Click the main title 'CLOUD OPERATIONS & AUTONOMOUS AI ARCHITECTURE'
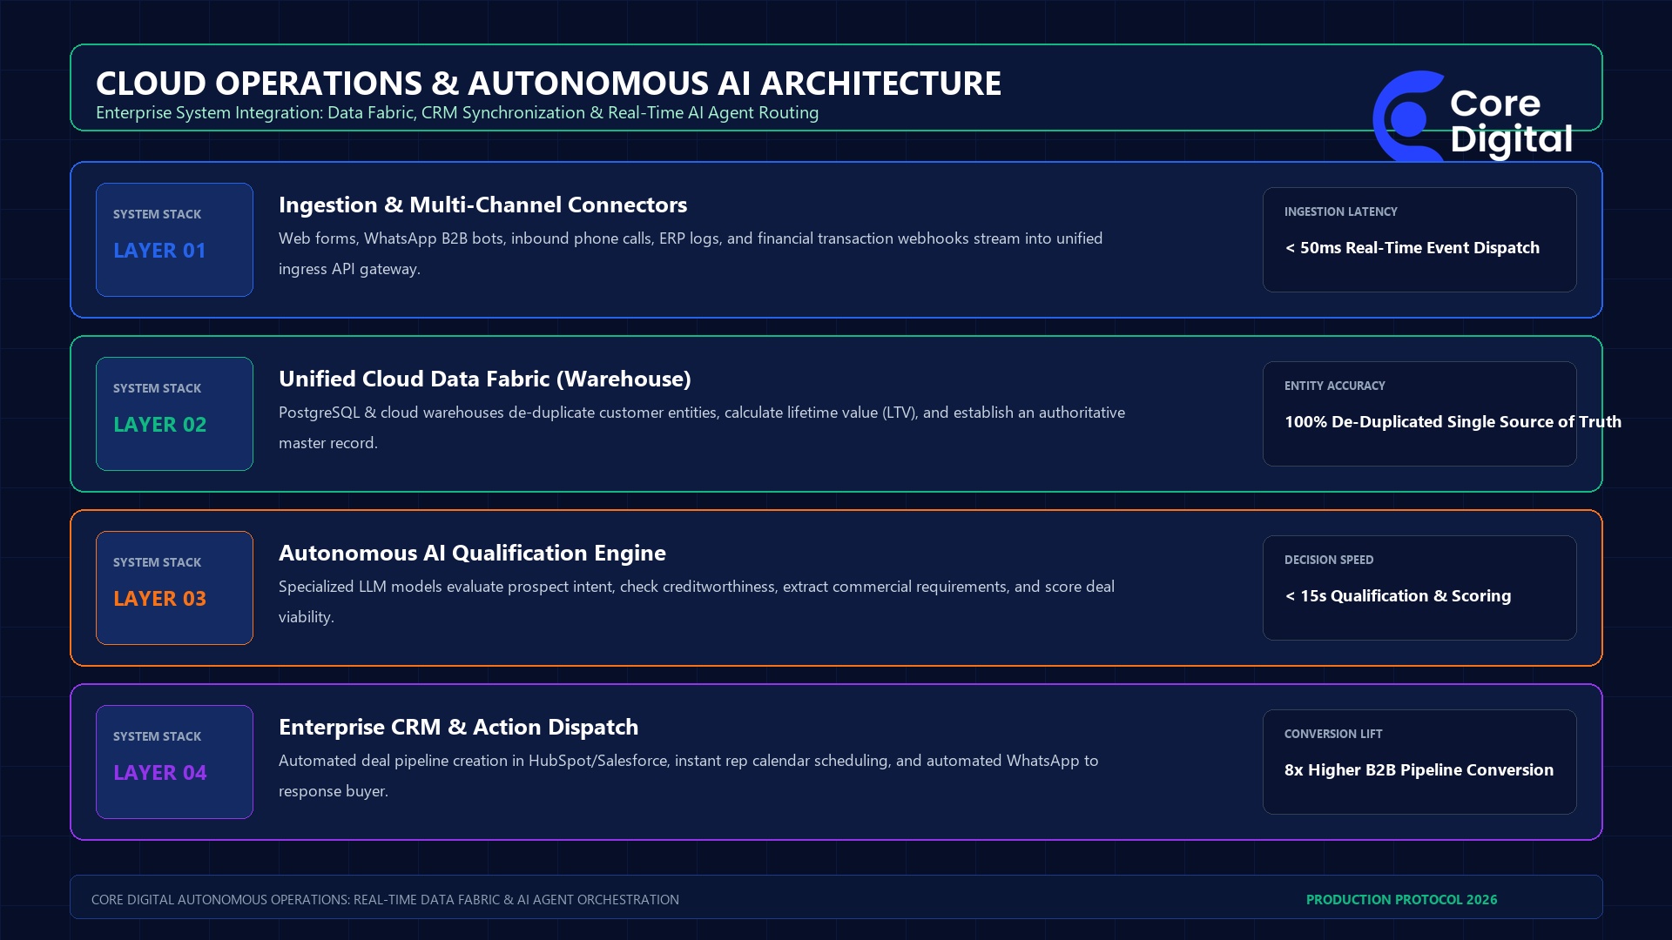 pyautogui.click(x=549, y=84)
